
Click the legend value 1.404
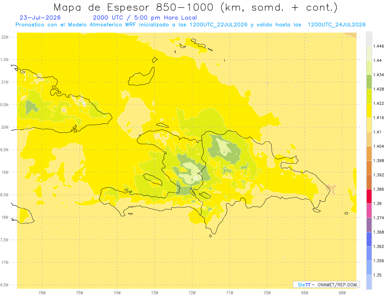pos(379,146)
